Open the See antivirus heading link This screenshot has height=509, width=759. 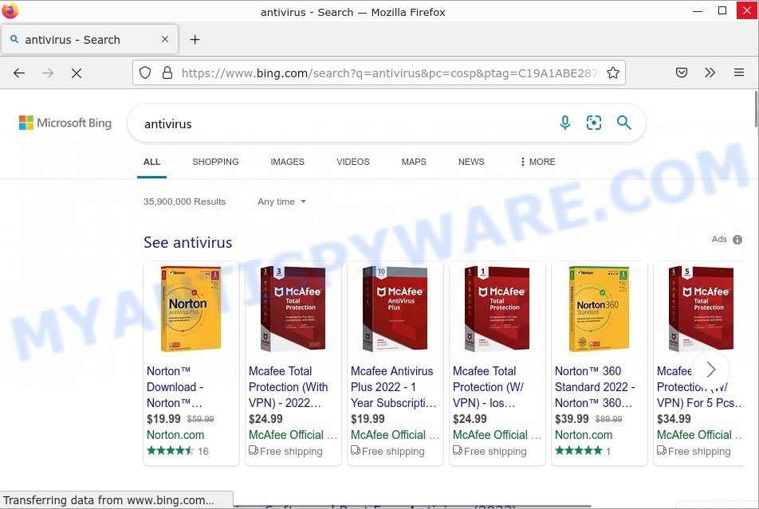tap(188, 242)
